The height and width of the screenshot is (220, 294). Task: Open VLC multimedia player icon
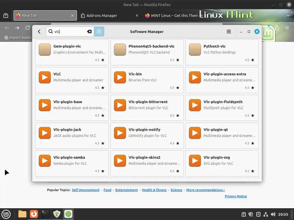[45, 77]
